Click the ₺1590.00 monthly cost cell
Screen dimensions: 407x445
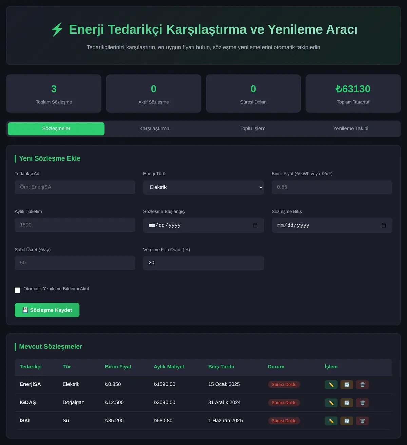[x=164, y=384]
